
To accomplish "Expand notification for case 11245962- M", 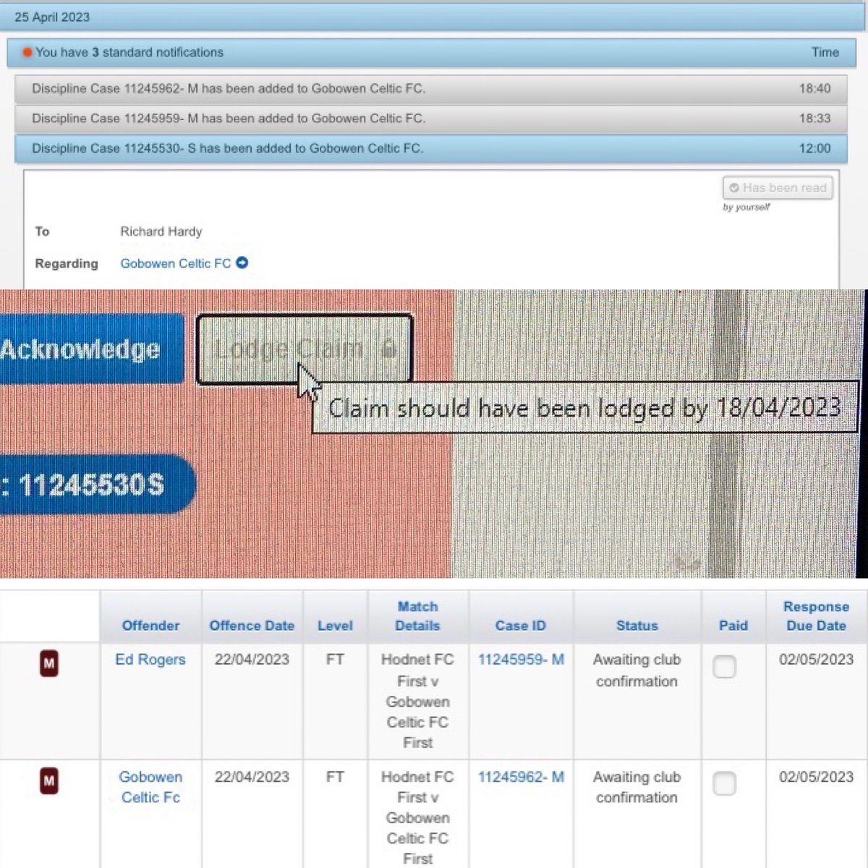I will pos(430,89).
